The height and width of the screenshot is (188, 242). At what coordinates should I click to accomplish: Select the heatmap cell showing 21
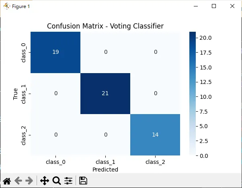pos(105,94)
